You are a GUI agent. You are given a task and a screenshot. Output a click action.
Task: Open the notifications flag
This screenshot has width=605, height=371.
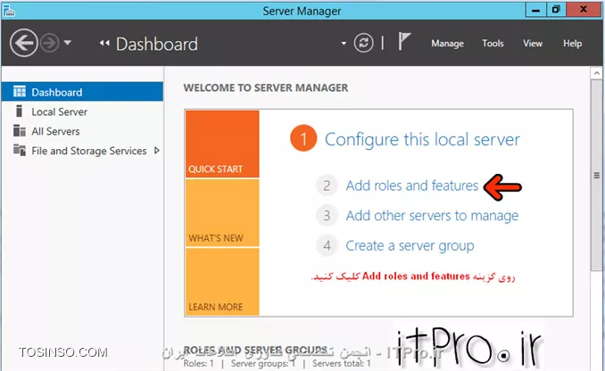click(403, 41)
